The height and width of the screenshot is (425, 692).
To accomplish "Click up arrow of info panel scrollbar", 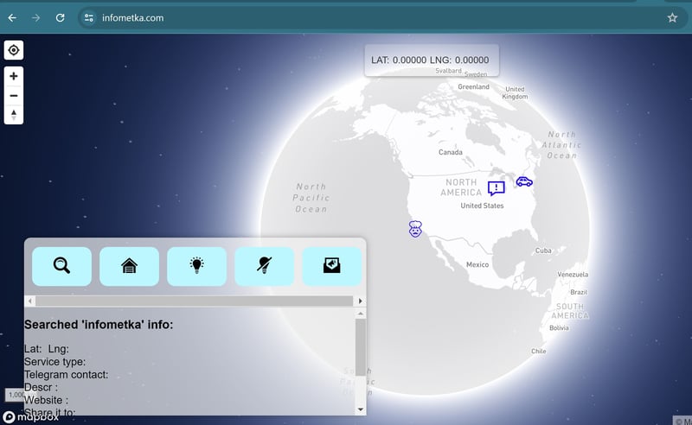I will pos(361,314).
